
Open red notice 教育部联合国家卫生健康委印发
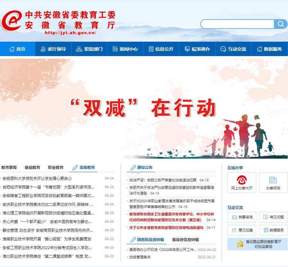(x=172, y=217)
